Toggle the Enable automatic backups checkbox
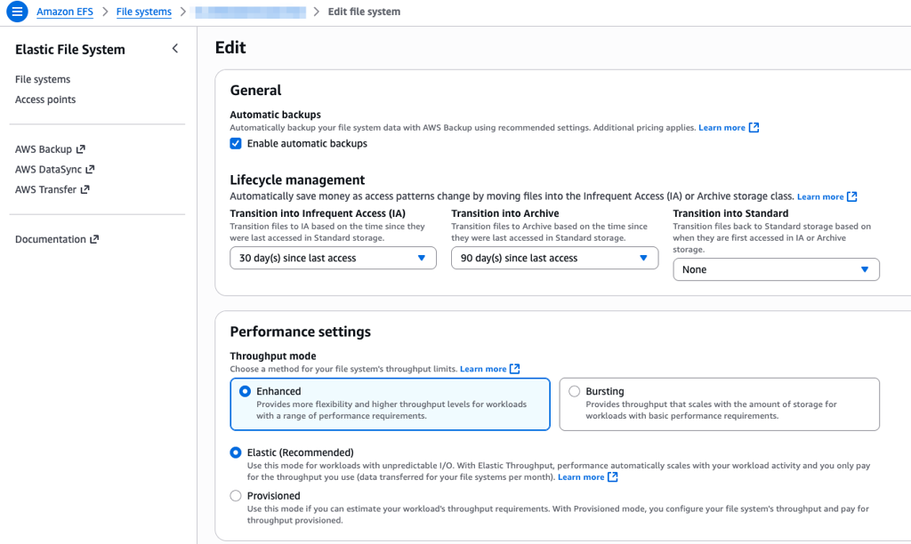The width and height of the screenshot is (911, 544). click(x=235, y=143)
